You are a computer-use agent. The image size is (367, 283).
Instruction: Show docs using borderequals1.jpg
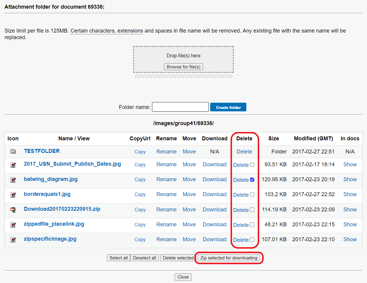350,194
